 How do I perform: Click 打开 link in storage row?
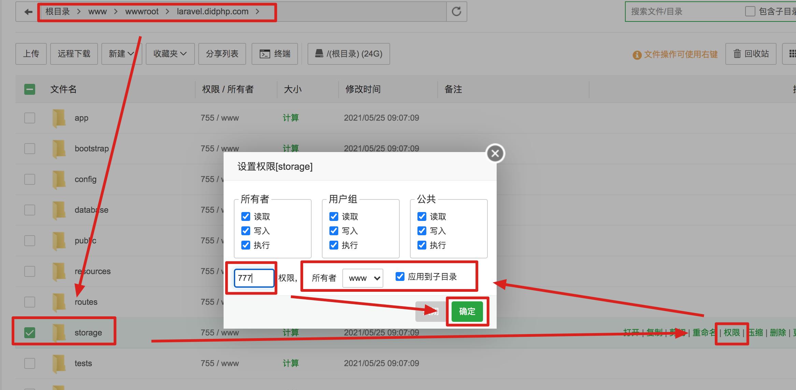click(631, 333)
